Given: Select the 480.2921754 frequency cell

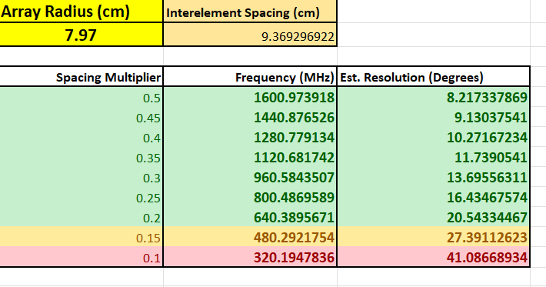Looking at the screenshot, I should (250, 237).
